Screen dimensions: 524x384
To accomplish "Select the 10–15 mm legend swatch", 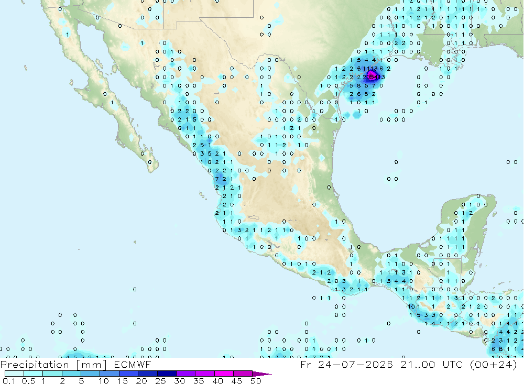I will (110, 374).
